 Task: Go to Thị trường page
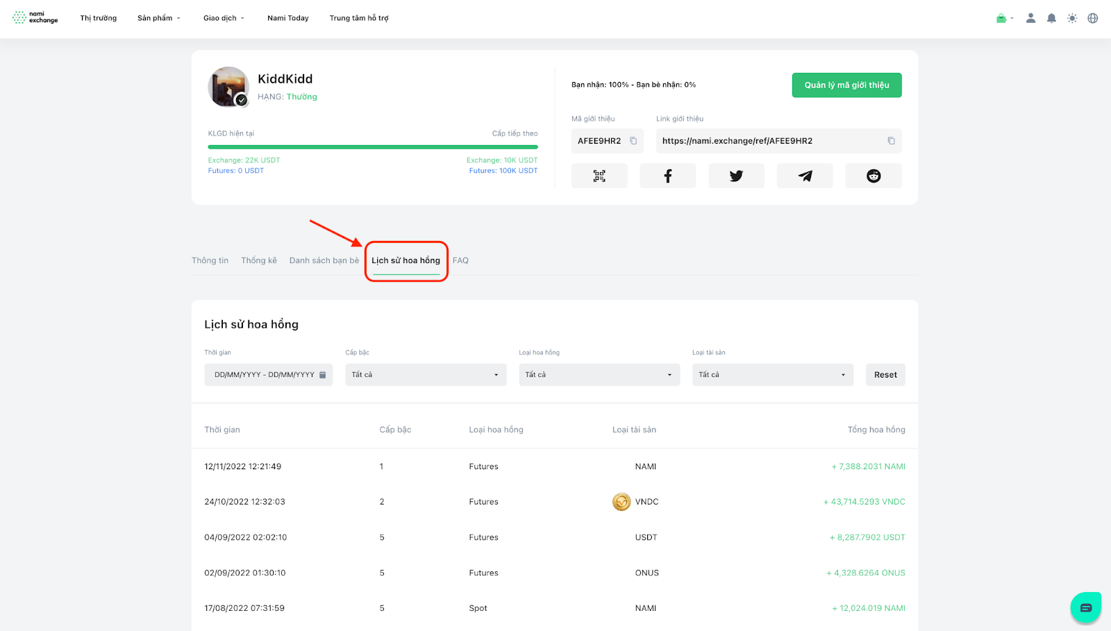[x=99, y=18]
